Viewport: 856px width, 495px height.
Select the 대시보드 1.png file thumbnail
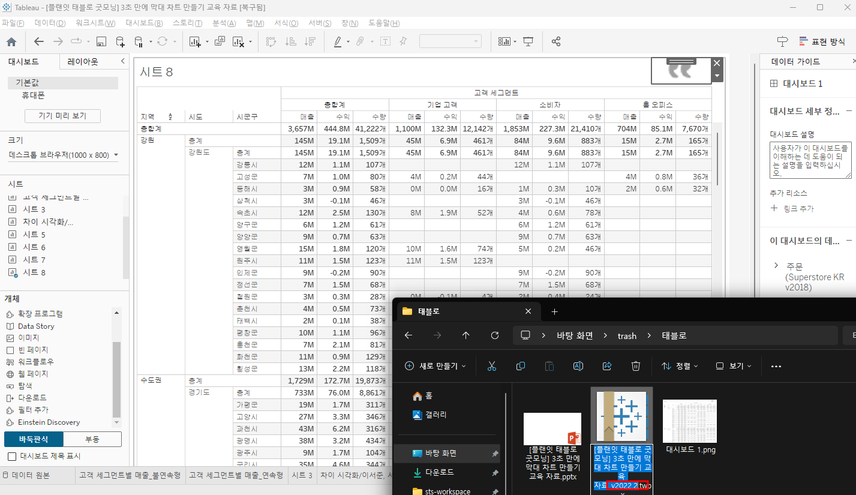(690, 421)
